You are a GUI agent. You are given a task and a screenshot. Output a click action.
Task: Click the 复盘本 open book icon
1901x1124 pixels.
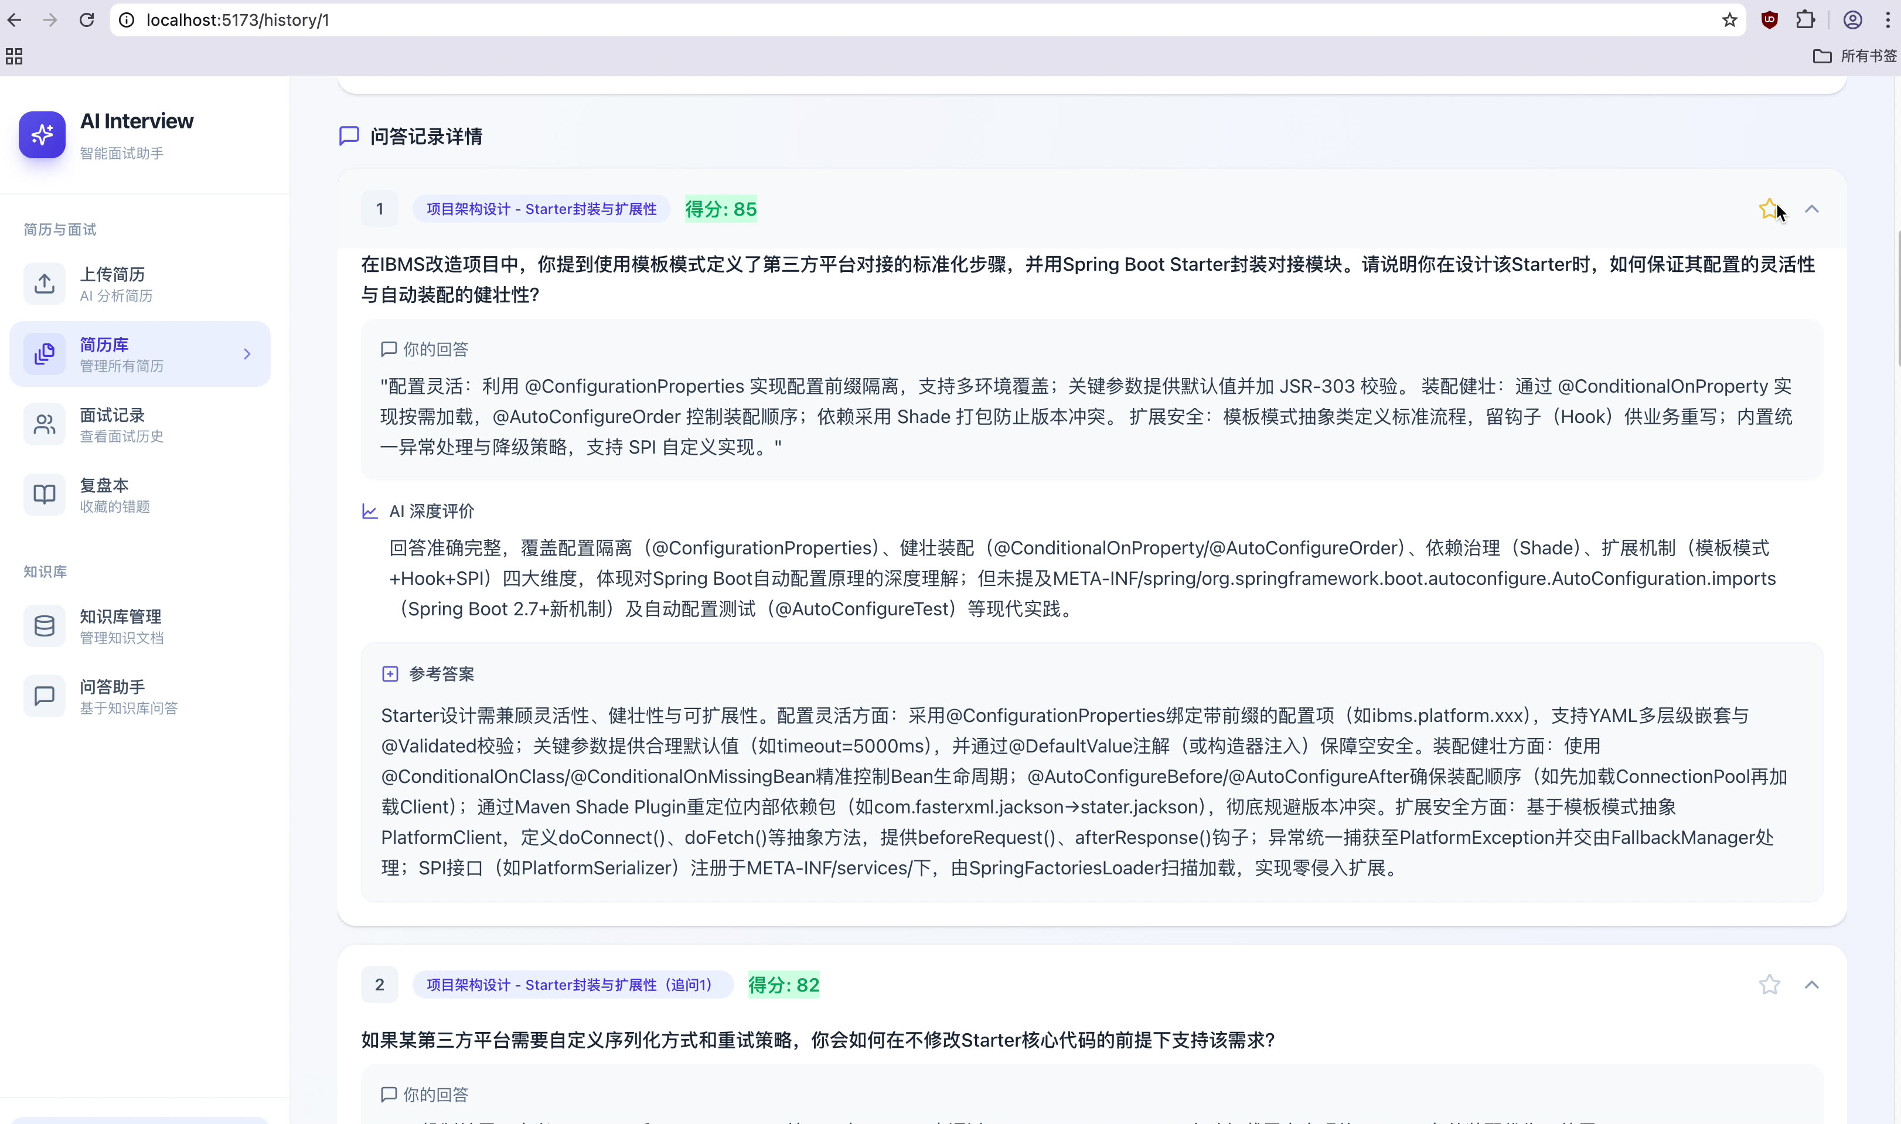coord(44,495)
